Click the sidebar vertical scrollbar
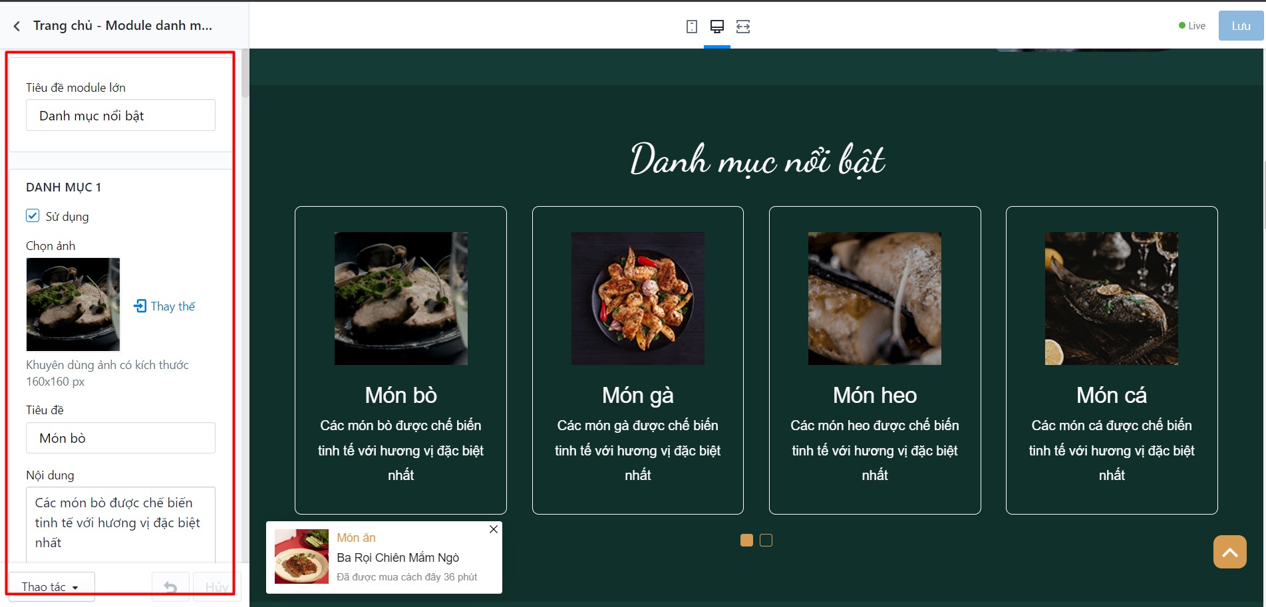Image resolution: width=1266 pixels, height=607 pixels. pyautogui.click(x=245, y=73)
